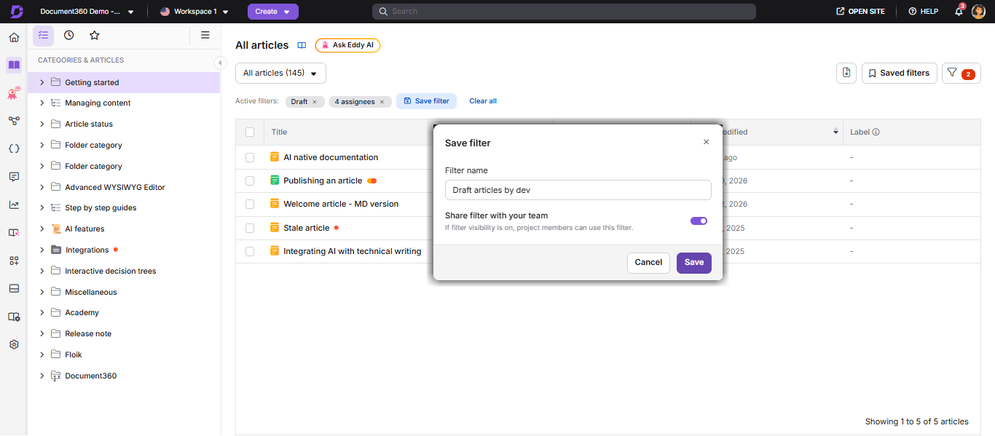Click the Label column info icon
Viewport: 995px width, 436px height.
click(876, 132)
